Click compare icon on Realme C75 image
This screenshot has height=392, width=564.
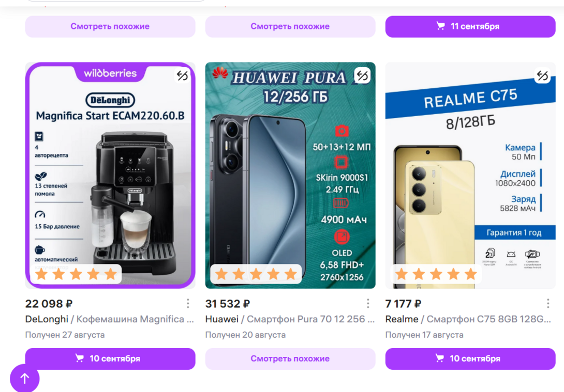pyautogui.click(x=542, y=75)
